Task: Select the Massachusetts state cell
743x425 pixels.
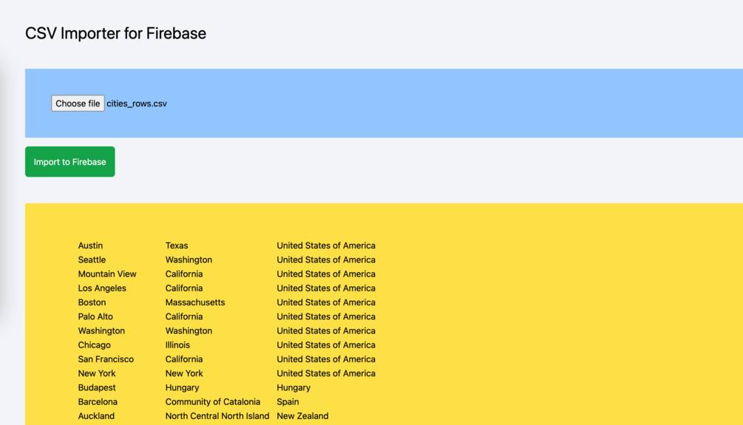Action: pos(195,302)
